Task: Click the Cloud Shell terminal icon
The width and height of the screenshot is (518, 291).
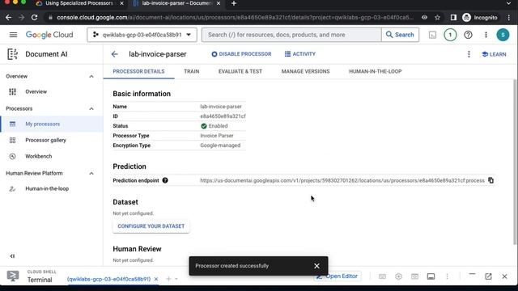Action: click(x=13, y=276)
